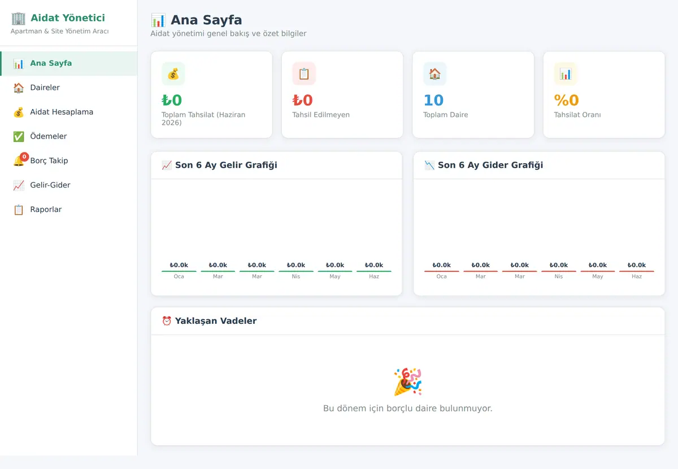Open Borç Takip using its bell icon

click(x=19, y=160)
